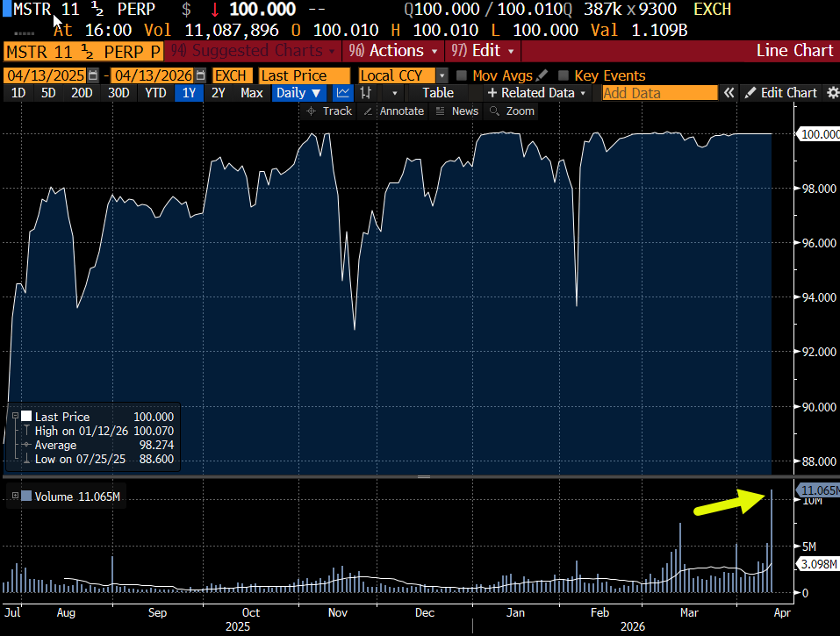Enable the Mov Avgs checkbox
840x636 pixels.
pyautogui.click(x=461, y=75)
